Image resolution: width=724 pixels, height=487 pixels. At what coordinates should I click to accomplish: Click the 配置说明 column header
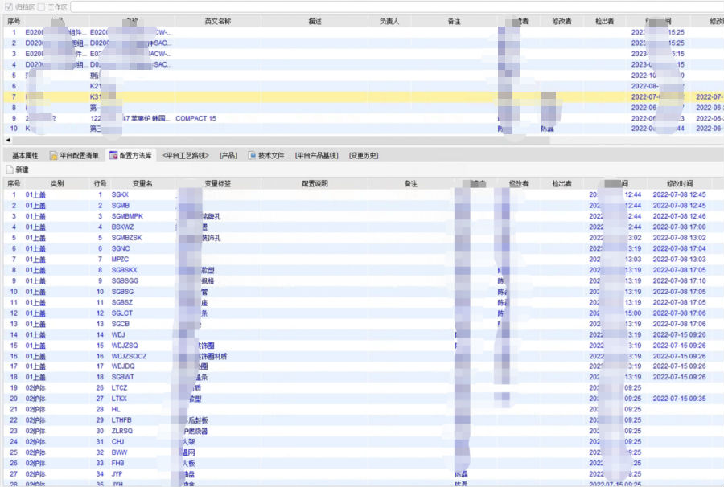[315, 183]
